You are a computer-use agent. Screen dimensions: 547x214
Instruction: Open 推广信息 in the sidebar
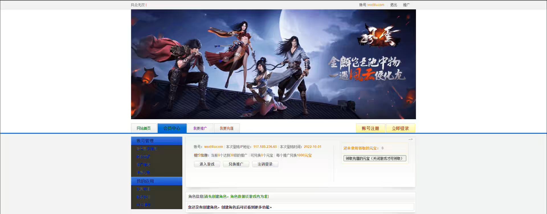[x=143, y=165]
